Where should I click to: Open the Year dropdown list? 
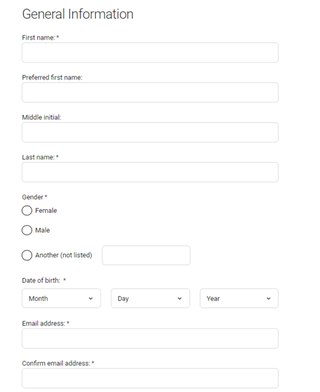pyautogui.click(x=239, y=298)
